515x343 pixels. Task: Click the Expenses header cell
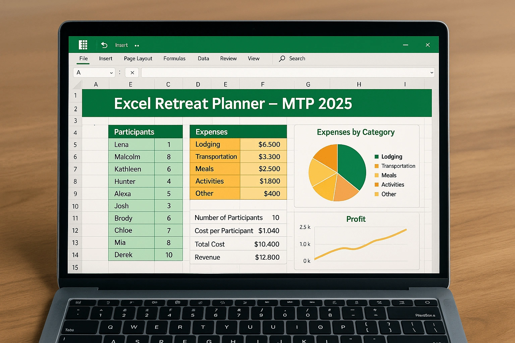coord(238,132)
